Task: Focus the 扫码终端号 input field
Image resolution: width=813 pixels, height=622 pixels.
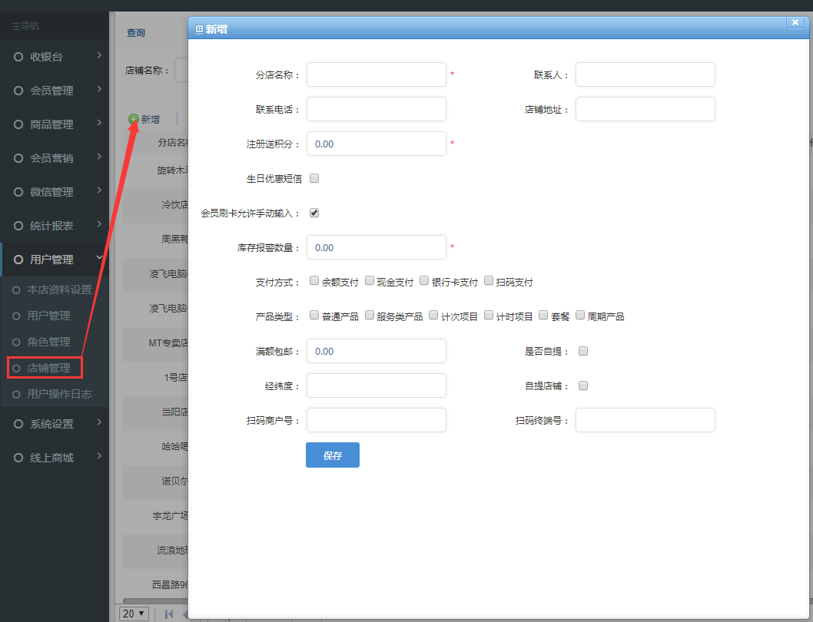Action: [x=645, y=420]
